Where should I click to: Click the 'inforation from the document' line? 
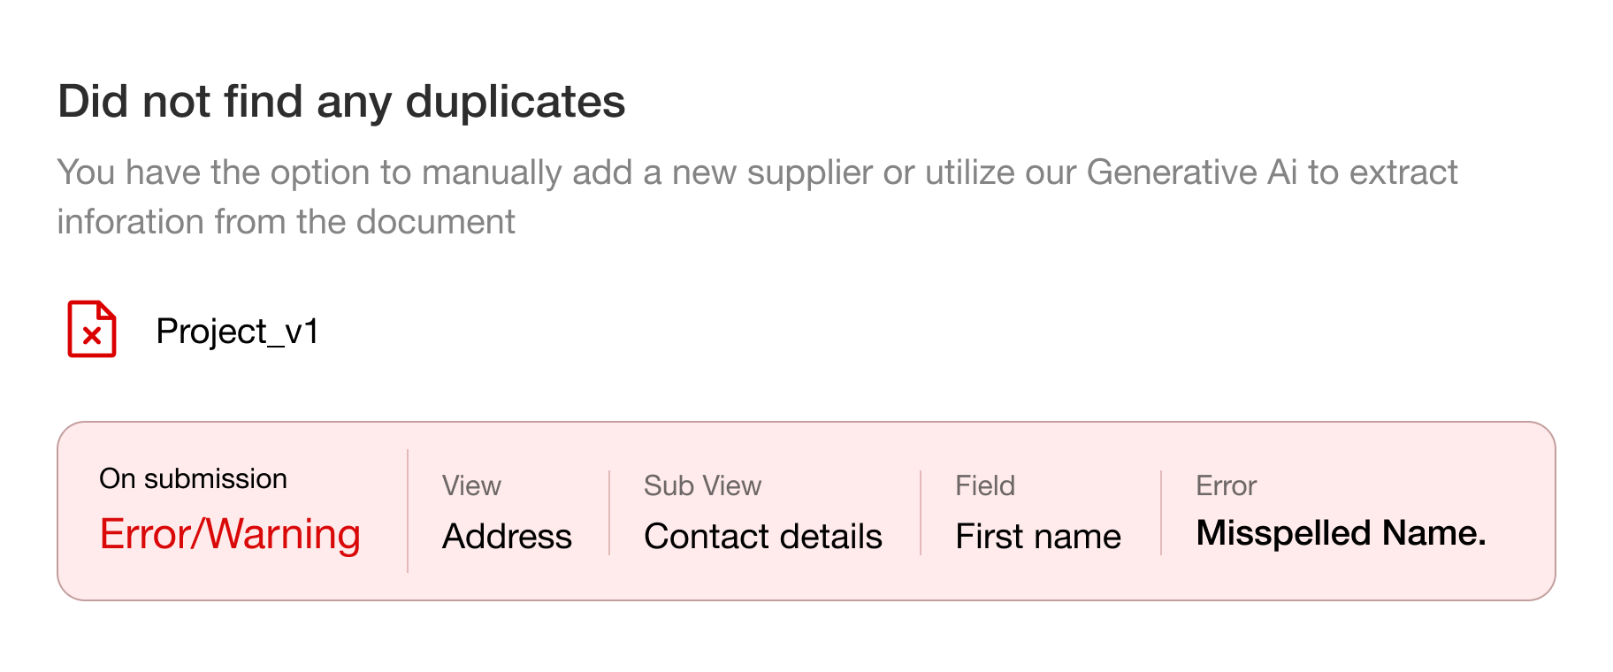pos(286,222)
